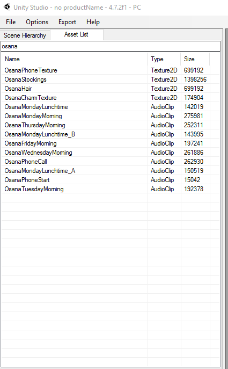Click the Unity Studio title bar icon
This screenshot has width=228, height=369.
pos(7,7)
